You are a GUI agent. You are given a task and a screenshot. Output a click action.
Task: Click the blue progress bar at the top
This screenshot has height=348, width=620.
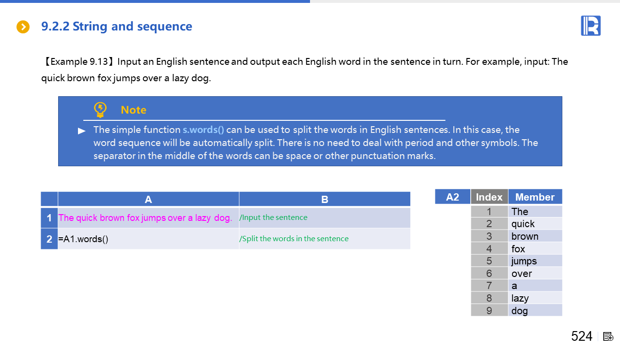click(155, 1)
